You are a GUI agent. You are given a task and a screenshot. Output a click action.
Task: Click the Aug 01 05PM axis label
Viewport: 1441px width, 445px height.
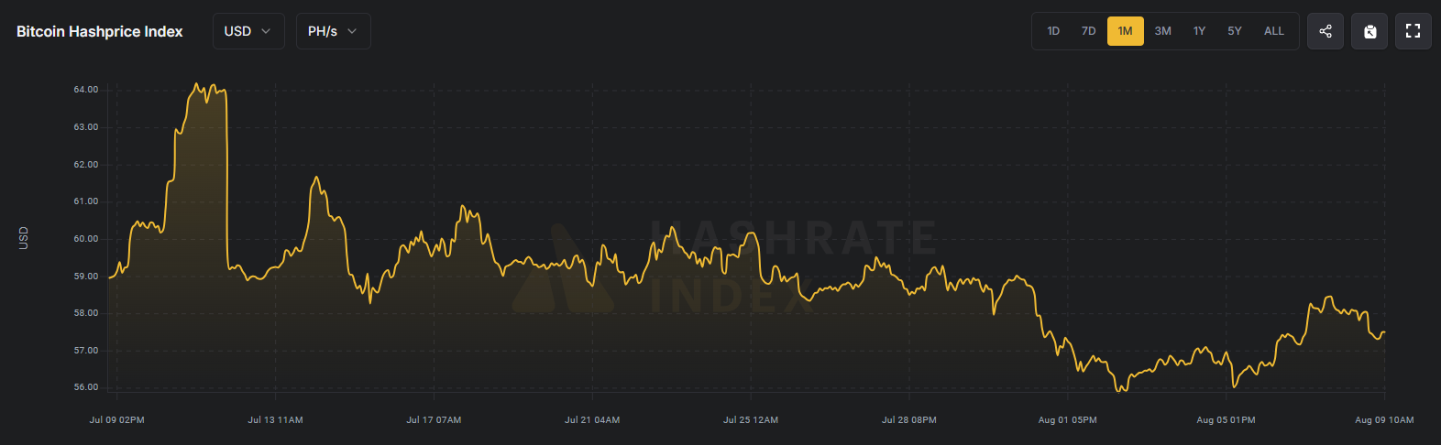pyautogui.click(x=1067, y=420)
